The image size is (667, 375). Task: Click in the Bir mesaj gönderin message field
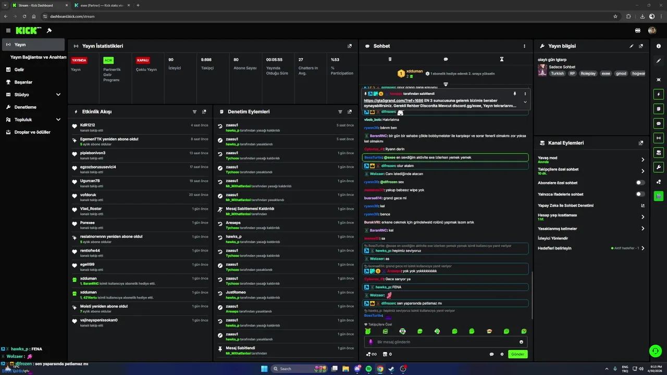pos(446,342)
